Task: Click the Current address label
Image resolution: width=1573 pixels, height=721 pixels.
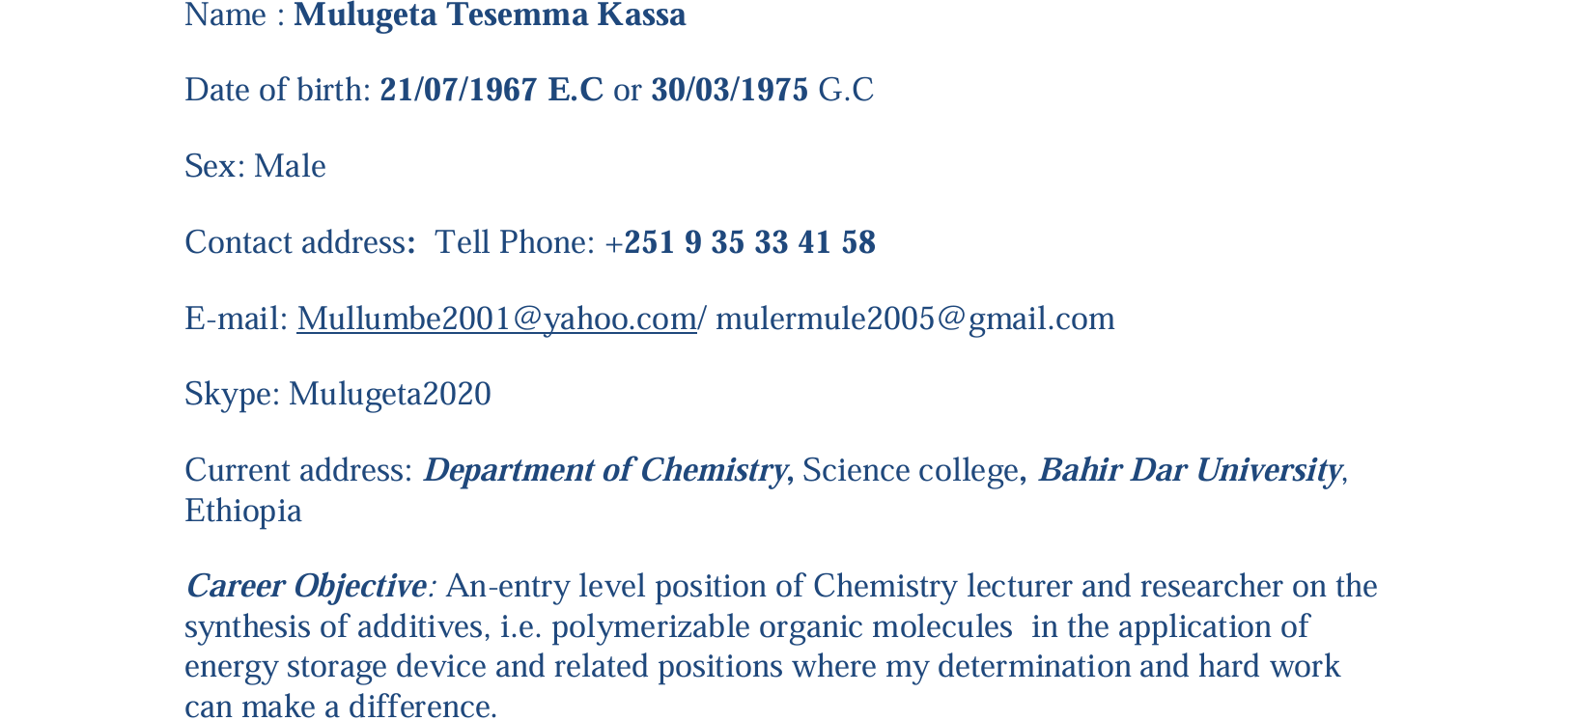Action: click(298, 471)
